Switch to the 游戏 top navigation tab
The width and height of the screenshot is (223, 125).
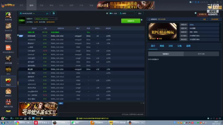point(31,5)
